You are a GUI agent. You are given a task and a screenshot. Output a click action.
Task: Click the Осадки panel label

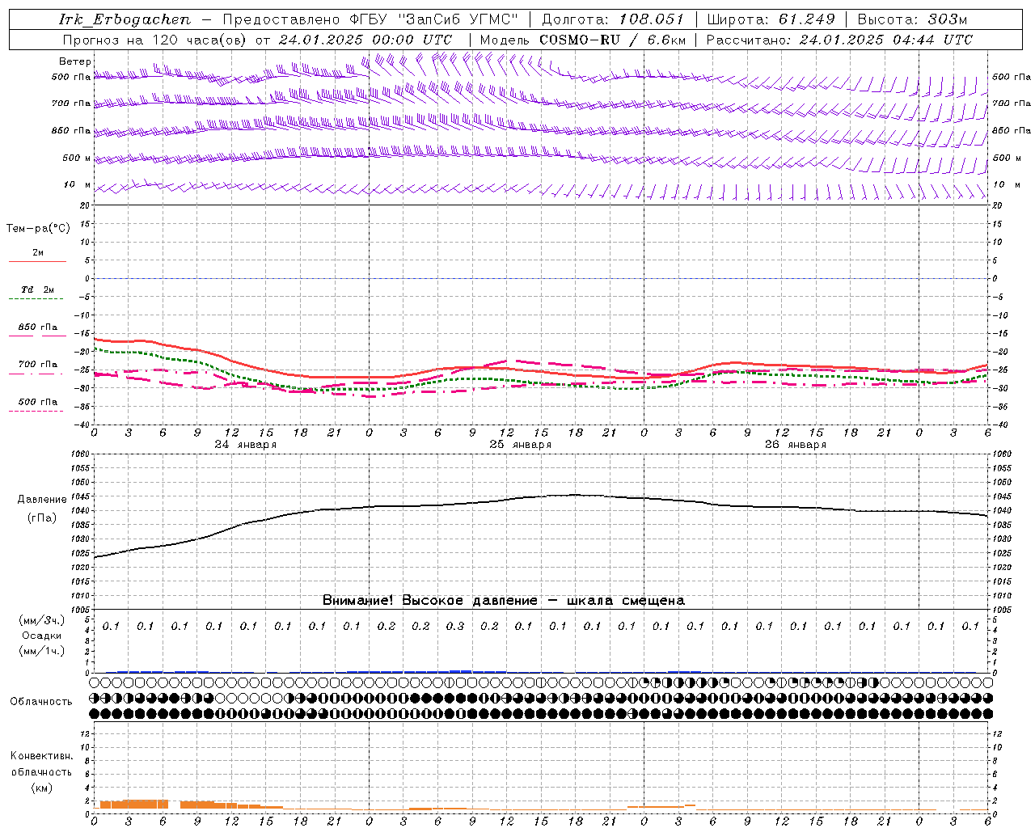(40, 636)
